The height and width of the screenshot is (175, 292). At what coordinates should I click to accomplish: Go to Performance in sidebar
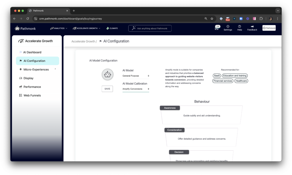coord(32,87)
